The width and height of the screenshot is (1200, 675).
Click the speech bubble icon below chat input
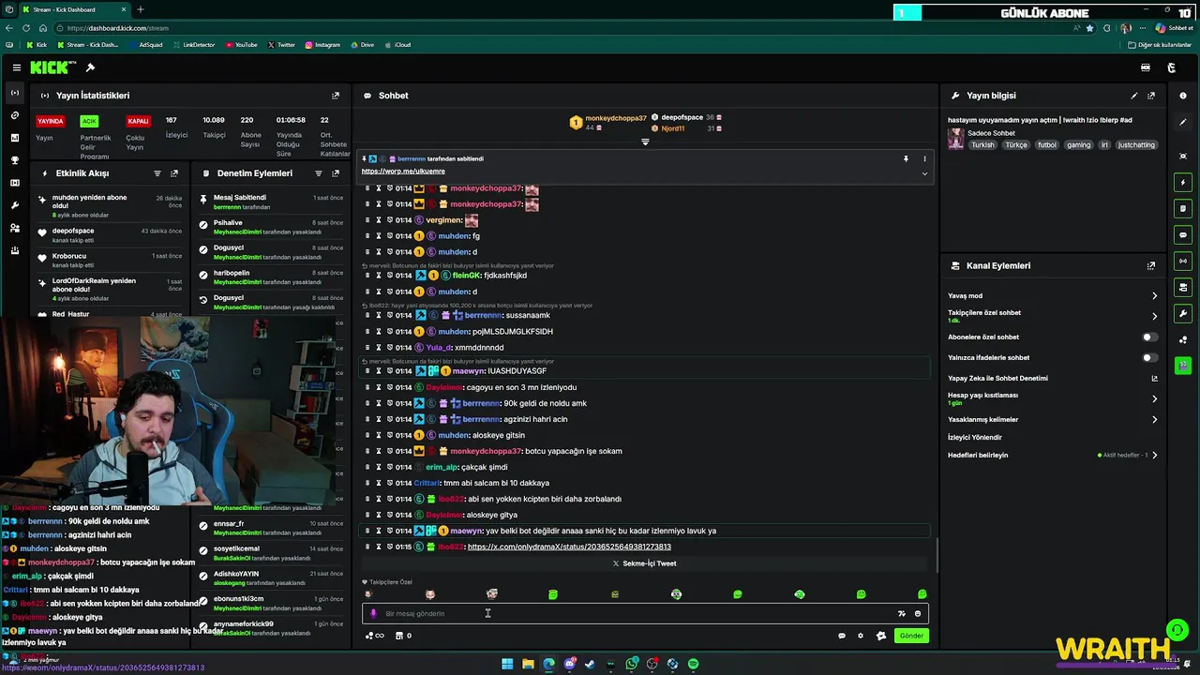coord(842,636)
